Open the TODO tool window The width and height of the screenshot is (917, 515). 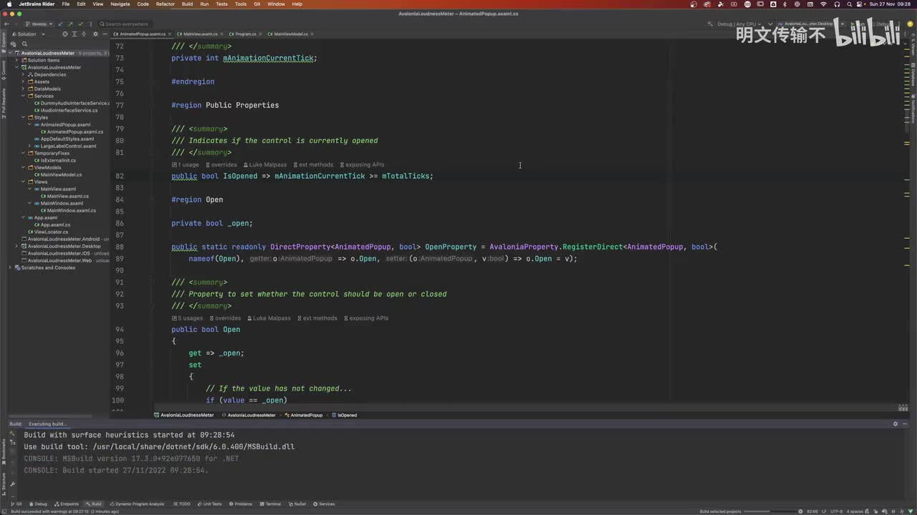181,504
